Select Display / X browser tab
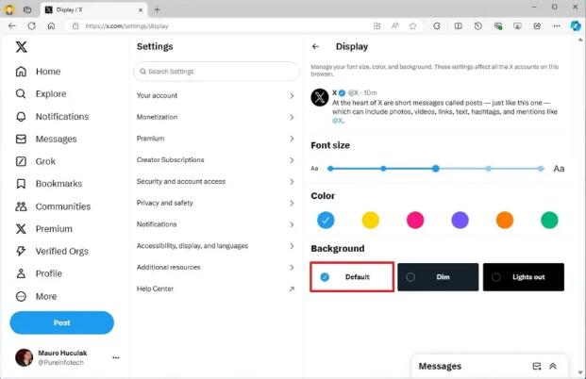The width and height of the screenshot is (586, 379). click(x=93, y=9)
